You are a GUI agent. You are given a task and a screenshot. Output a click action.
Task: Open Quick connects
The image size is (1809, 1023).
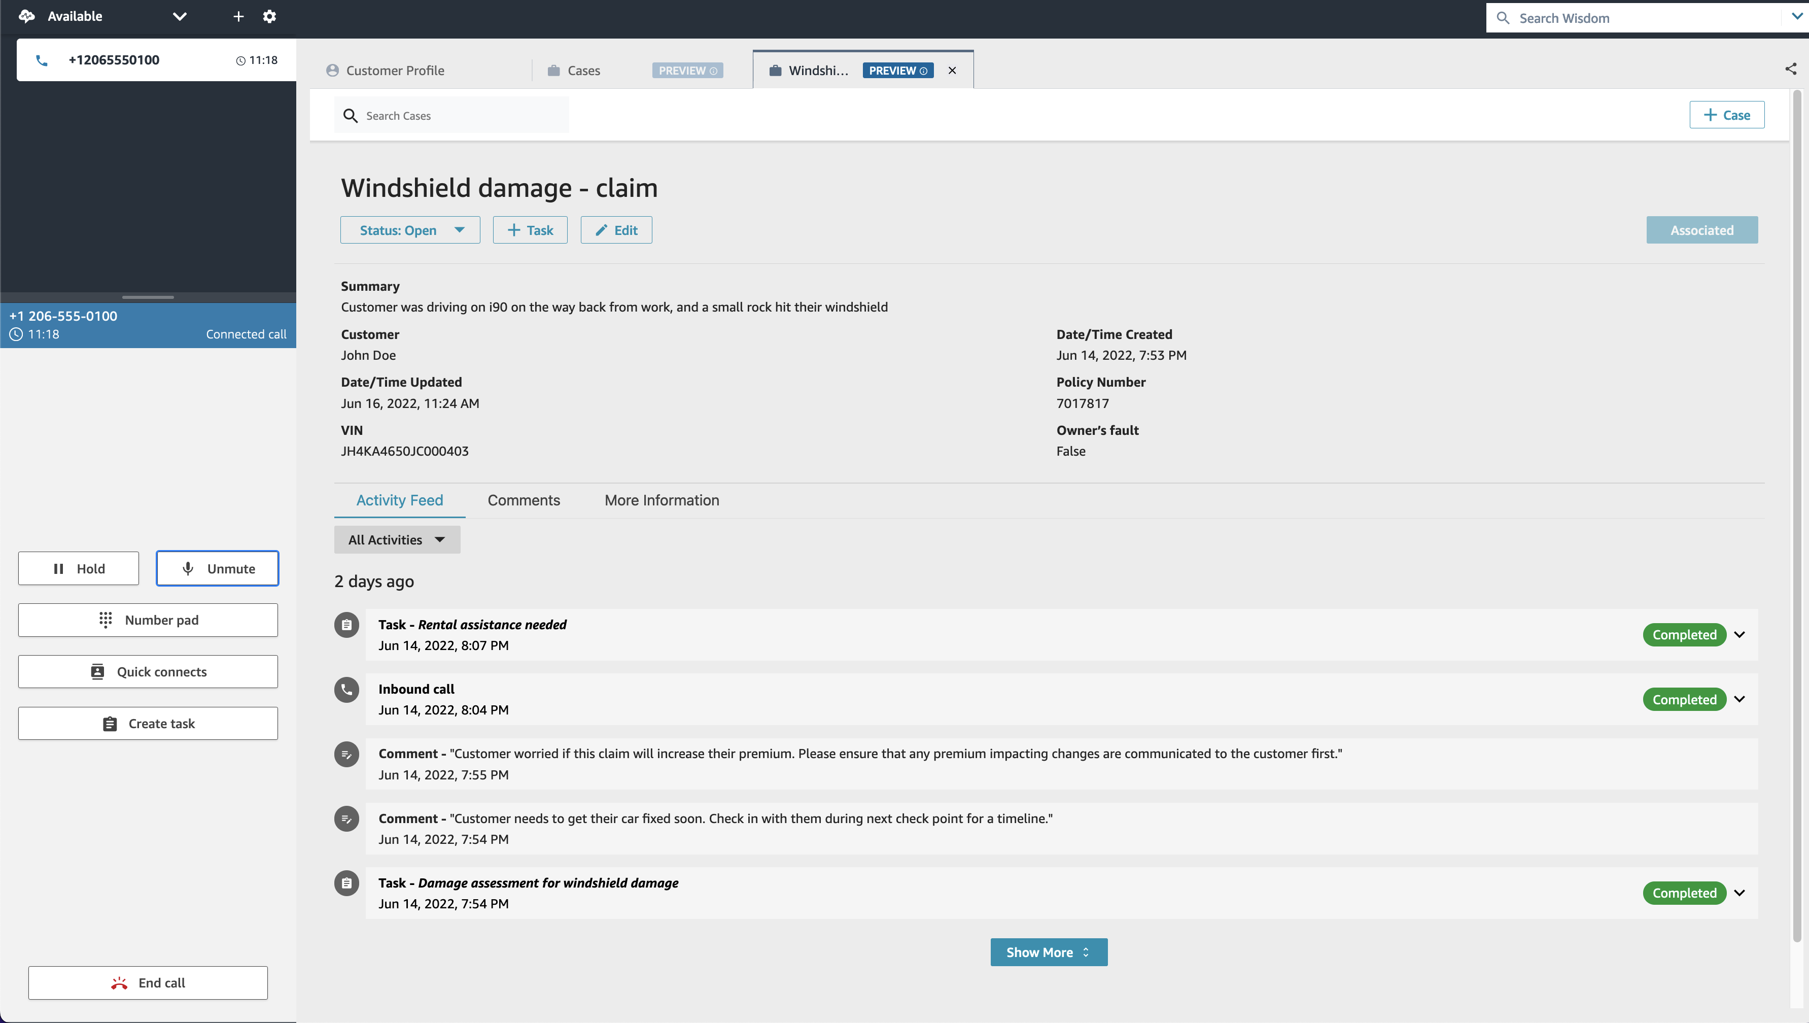click(148, 671)
